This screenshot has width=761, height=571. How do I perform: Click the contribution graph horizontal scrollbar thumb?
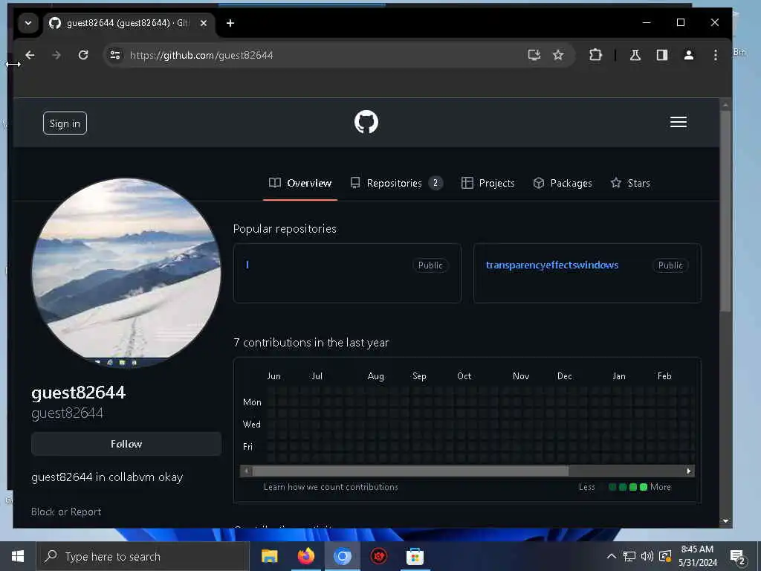click(410, 471)
